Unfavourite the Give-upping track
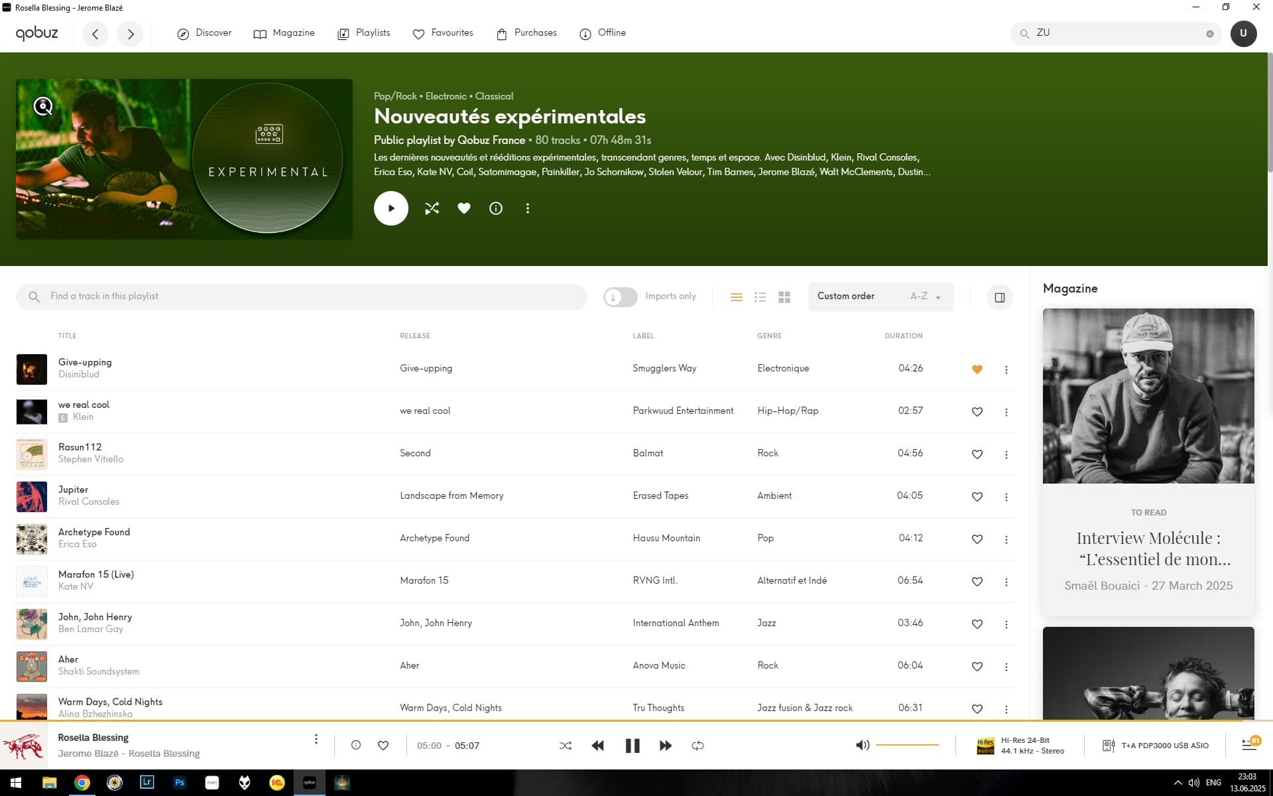This screenshot has height=796, width=1273. 977,369
